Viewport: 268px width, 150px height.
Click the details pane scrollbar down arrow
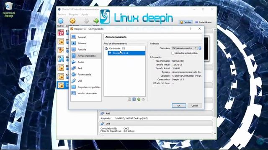(215, 134)
